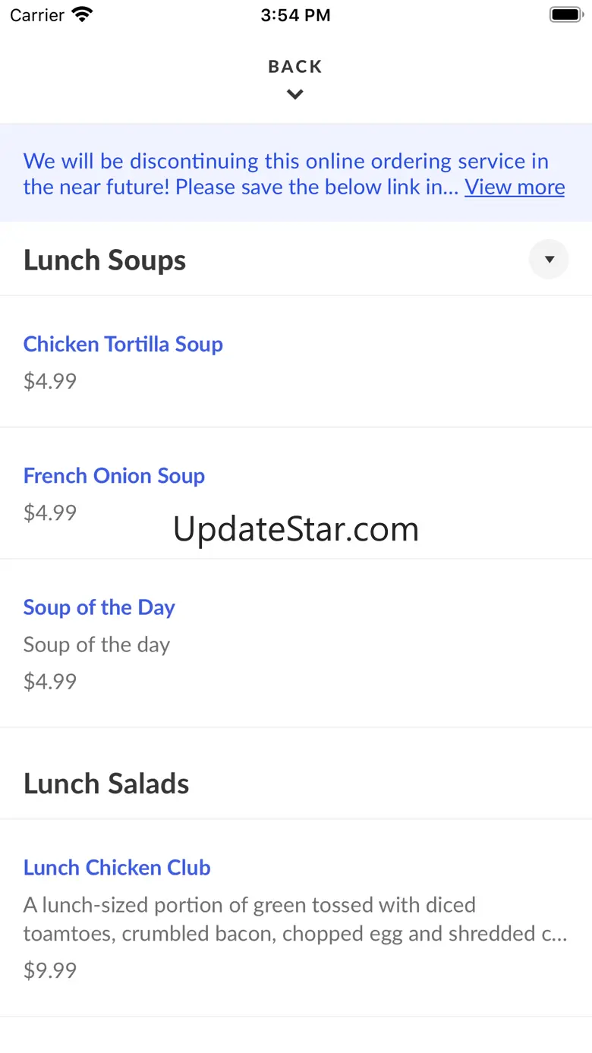Select Lunch Chicken Club item
The image size is (592, 1053).
click(117, 868)
